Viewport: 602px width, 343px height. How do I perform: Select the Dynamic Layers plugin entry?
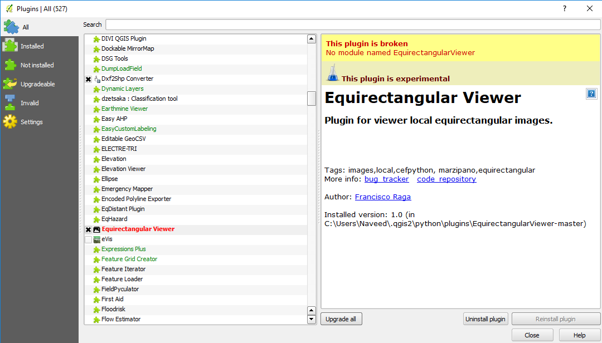click(123, 89)
